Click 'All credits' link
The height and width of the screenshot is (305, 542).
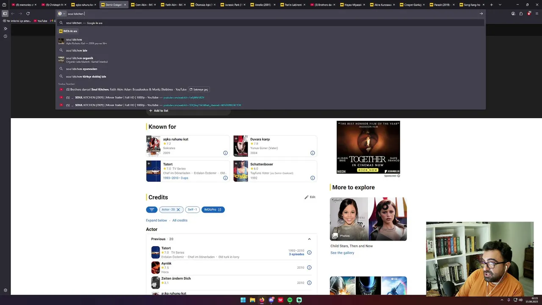click(x=180, y=220)
